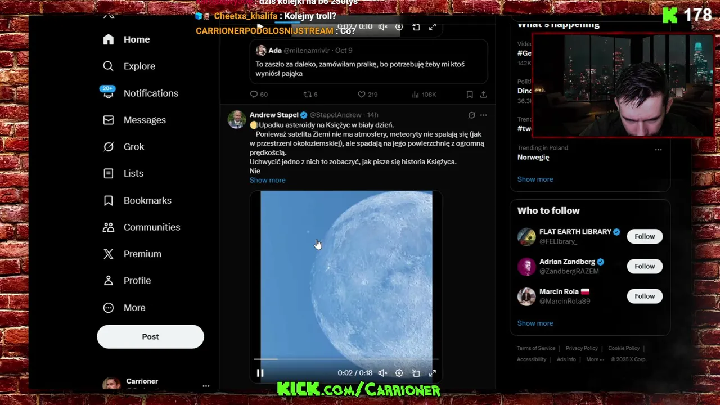The image size is (720, 405).
Task: Open Moon video settings gear
Action: click(x=399, y=373)
